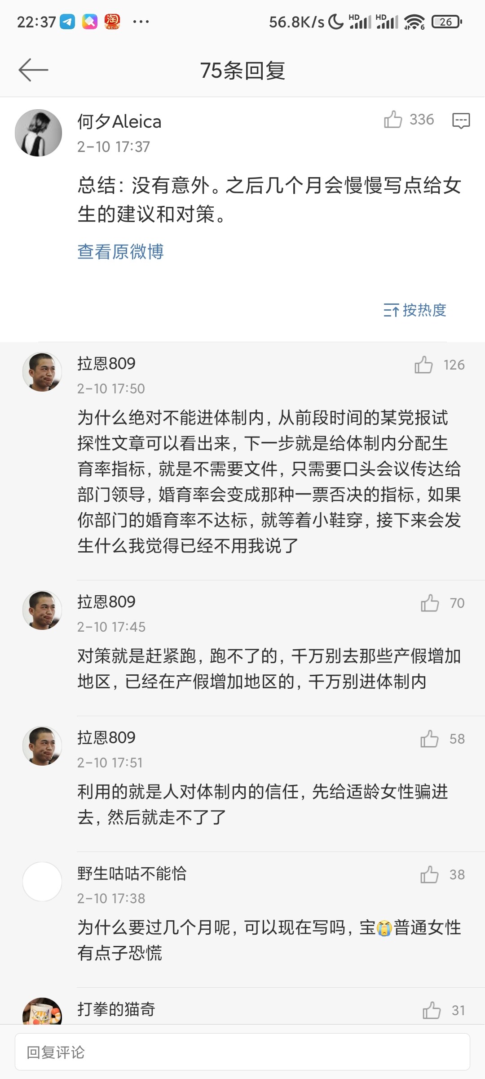Image resolution: width=485 pixels, height=1079 pixels.
Task: Like the 拉恩809 comment with 70 likes
Action: [430, 603]
